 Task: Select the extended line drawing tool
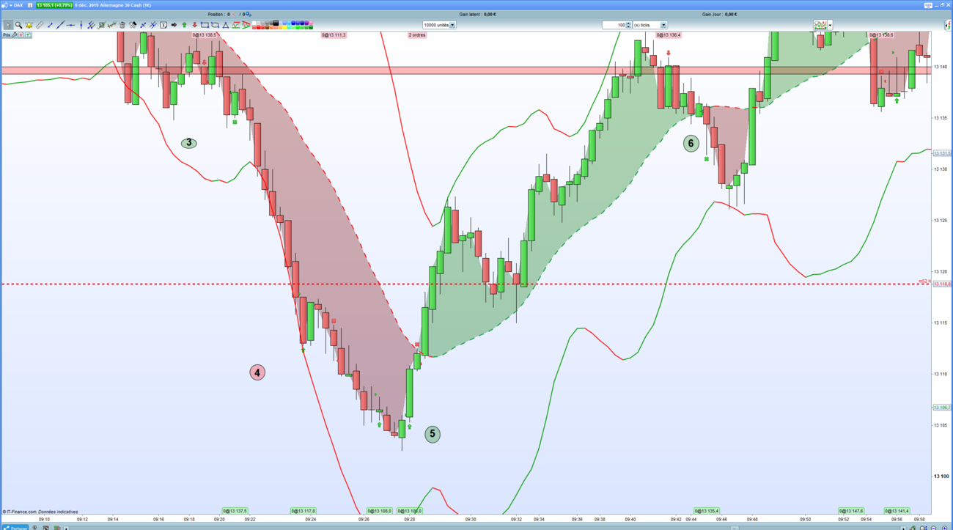(60, 25)
